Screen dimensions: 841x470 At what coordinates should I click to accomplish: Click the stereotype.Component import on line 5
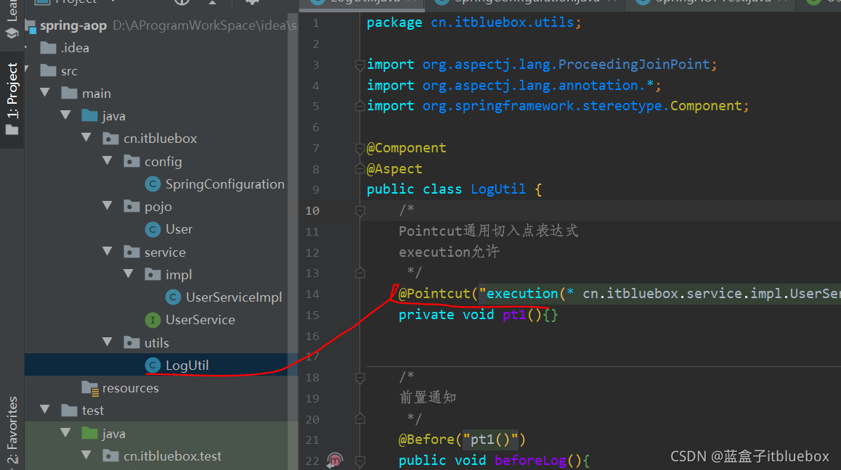pyautogui.click(x=662, y=106)
